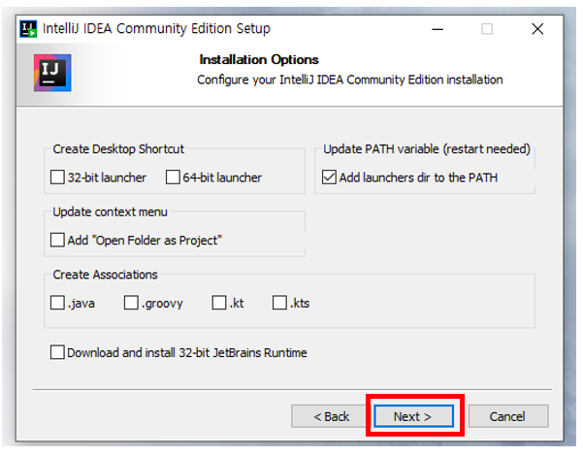583x456 pixels.
Task: Associate .java files with IntelliJ
Action: tap(57, 303)
